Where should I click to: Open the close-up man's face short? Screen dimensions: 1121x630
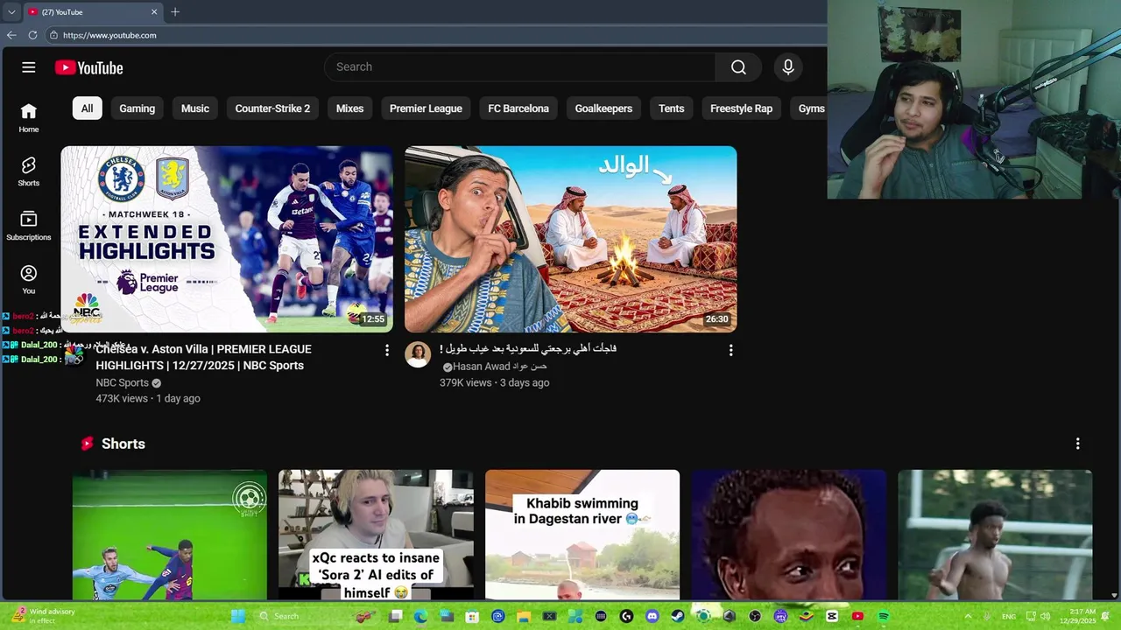click(789, 535)
